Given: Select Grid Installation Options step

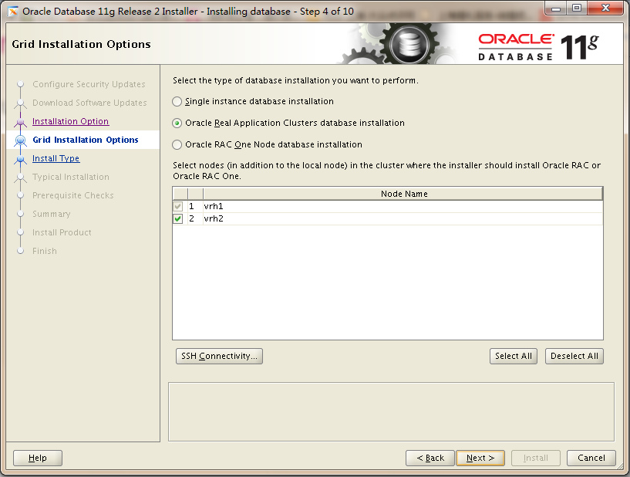Looking at the screenshot, I should tap(86, 140).
